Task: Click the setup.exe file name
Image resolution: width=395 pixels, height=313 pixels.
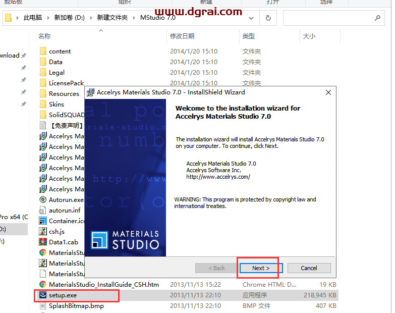Action: 63,295
